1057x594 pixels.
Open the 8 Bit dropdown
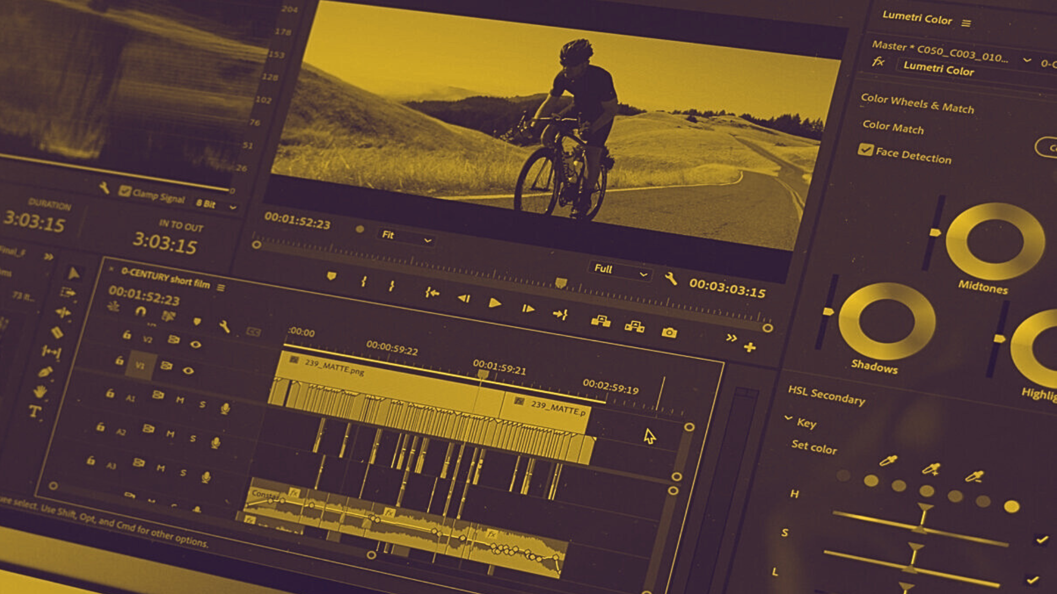coord(216,205)
